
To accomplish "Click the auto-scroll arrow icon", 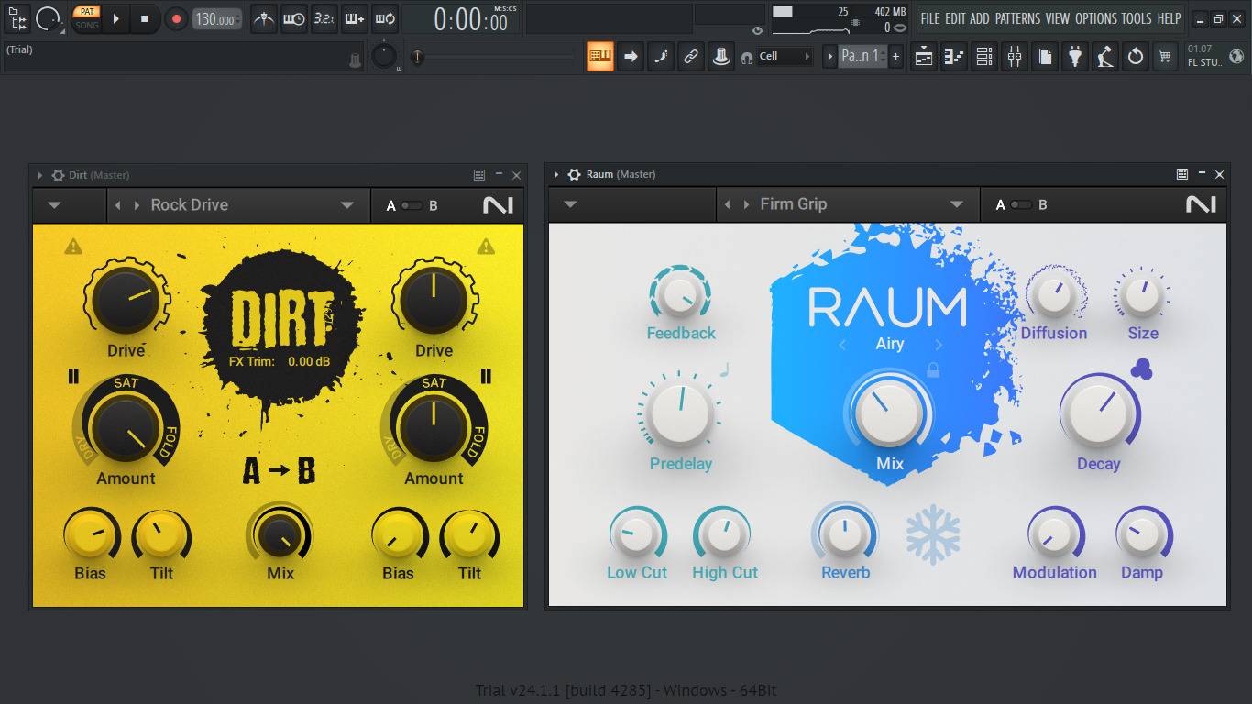I will 631,56.
